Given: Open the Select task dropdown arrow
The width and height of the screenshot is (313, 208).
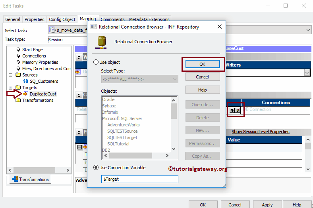Looking at the screenshot, I should [308, 30].
